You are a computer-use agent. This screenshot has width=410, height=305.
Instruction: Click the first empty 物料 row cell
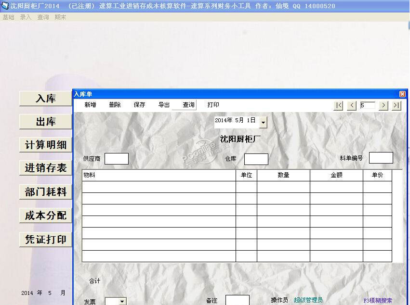click(159, 187)
